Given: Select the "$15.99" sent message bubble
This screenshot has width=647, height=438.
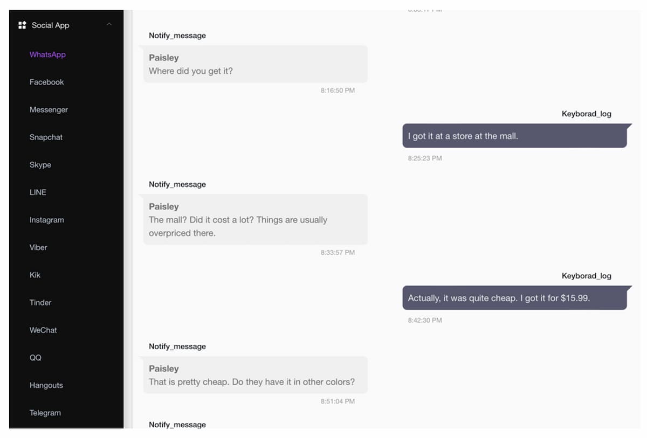Looking at the screenshot, I should click(515, 298).
